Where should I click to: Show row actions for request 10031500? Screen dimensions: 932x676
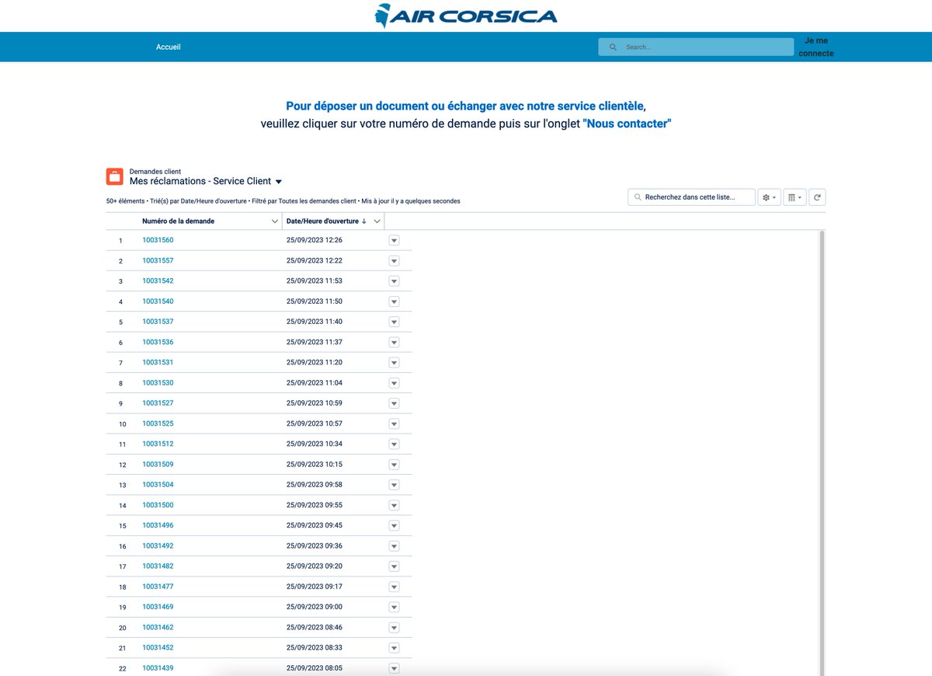394,506
